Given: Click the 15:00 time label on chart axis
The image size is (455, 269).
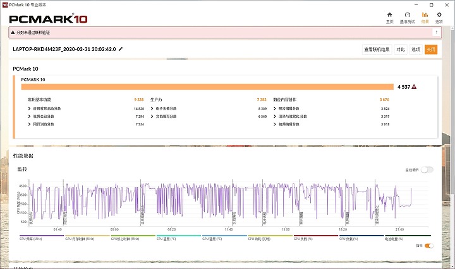Looking at the screenshot, I should tap(286, 229).
